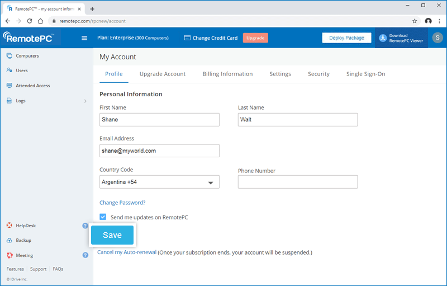Click the Phone Number field
The image size is (447, 286).
coord(298,182)
